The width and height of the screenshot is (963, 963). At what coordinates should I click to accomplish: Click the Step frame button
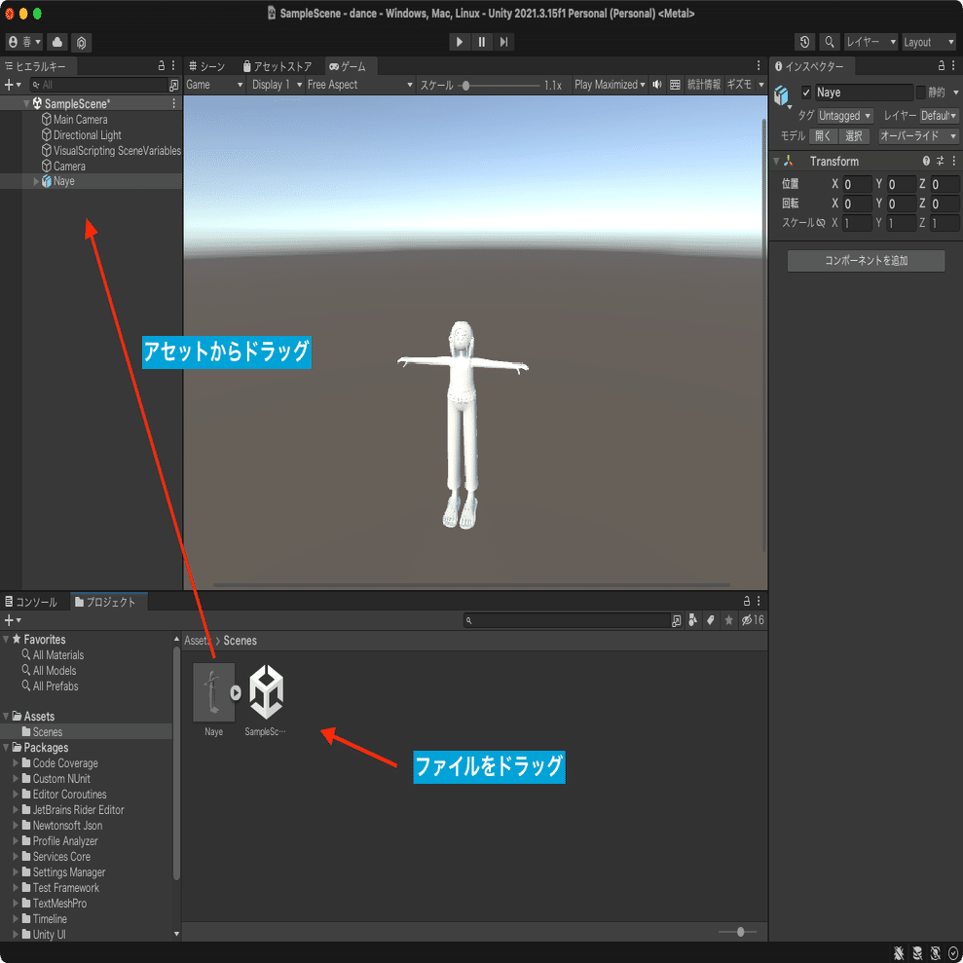[x=503, y=42]
